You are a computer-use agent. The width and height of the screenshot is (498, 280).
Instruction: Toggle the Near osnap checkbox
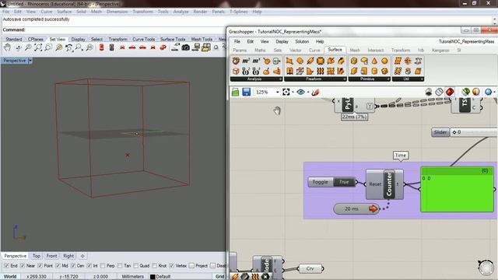tap(23, 266)
